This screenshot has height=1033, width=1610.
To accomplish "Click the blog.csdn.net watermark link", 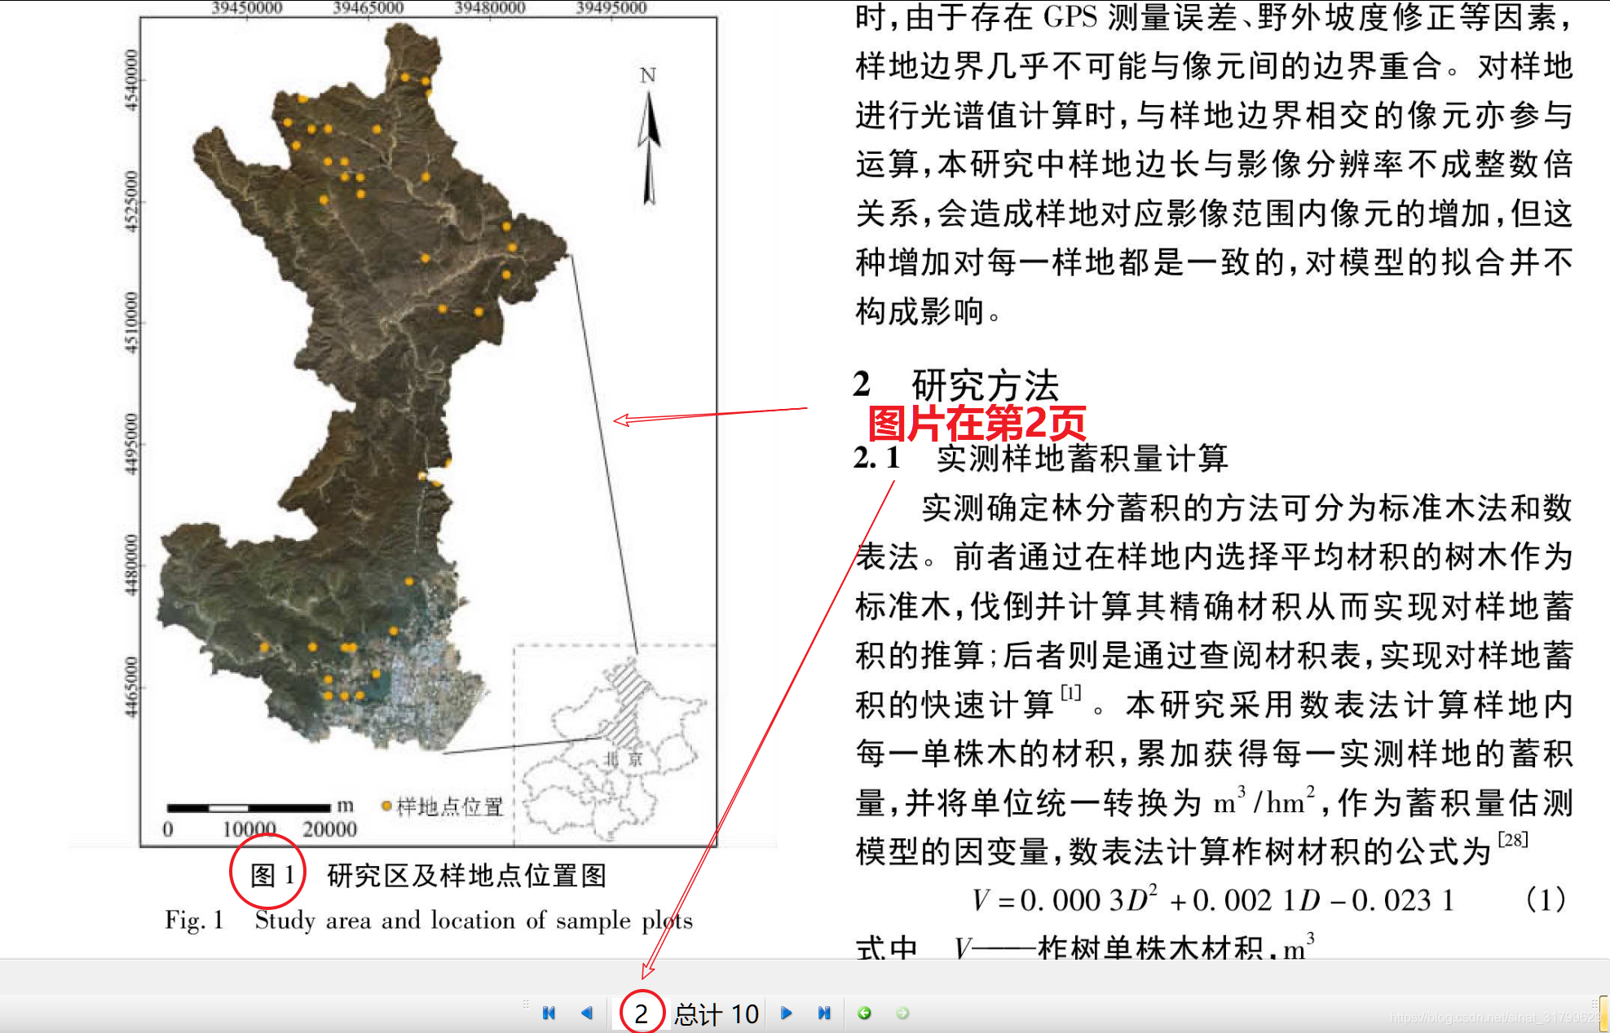I will pyautogui.click(x=1493, y=1018).
